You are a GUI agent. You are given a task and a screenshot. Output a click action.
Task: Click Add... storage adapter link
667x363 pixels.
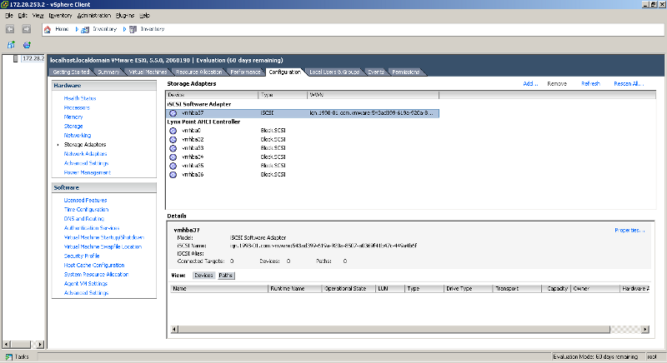pos(530,83)
